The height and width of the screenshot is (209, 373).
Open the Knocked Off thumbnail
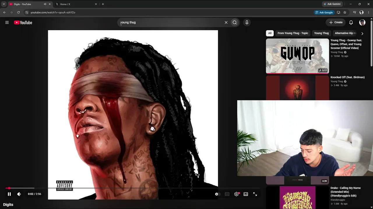297,88
